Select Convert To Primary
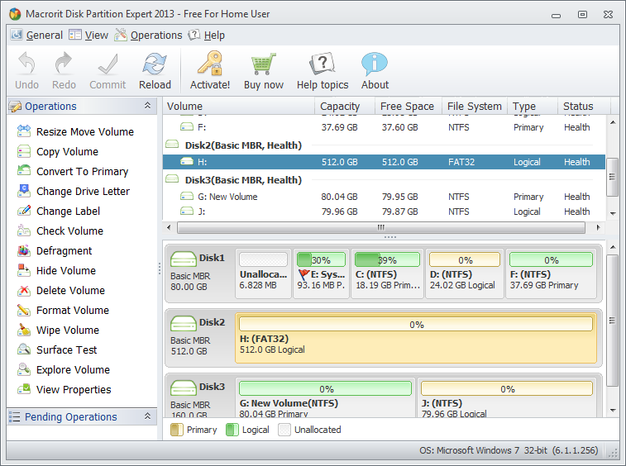 click(73, 171)
